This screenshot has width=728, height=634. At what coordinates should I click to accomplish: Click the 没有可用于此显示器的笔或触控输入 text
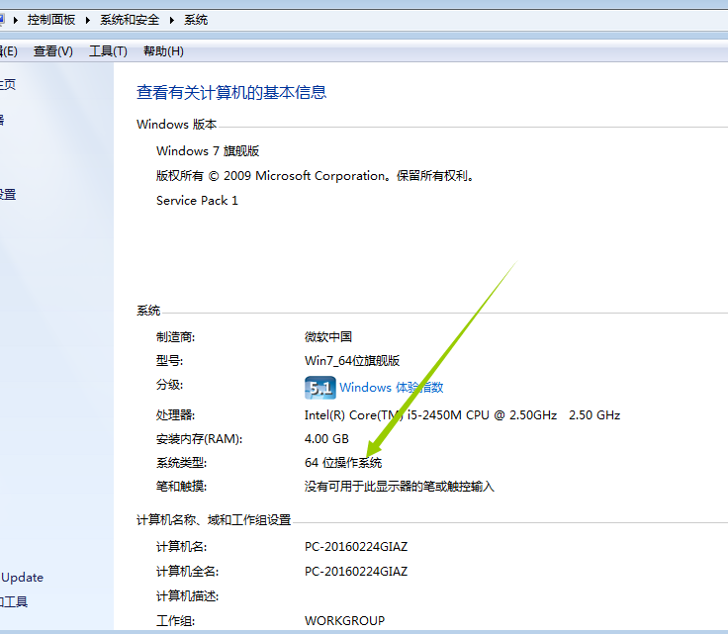pyautogui.click(x=400, y=487)
